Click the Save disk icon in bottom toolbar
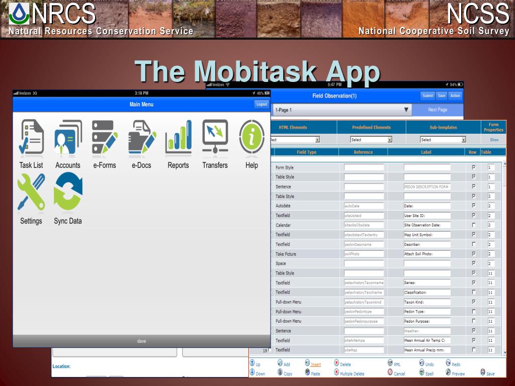This screenshot has width=515, height=386. [x=482, y=372]
